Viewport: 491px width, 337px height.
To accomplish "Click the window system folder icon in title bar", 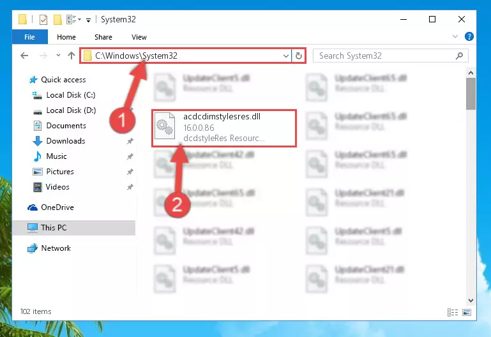I will click(22, 19).
